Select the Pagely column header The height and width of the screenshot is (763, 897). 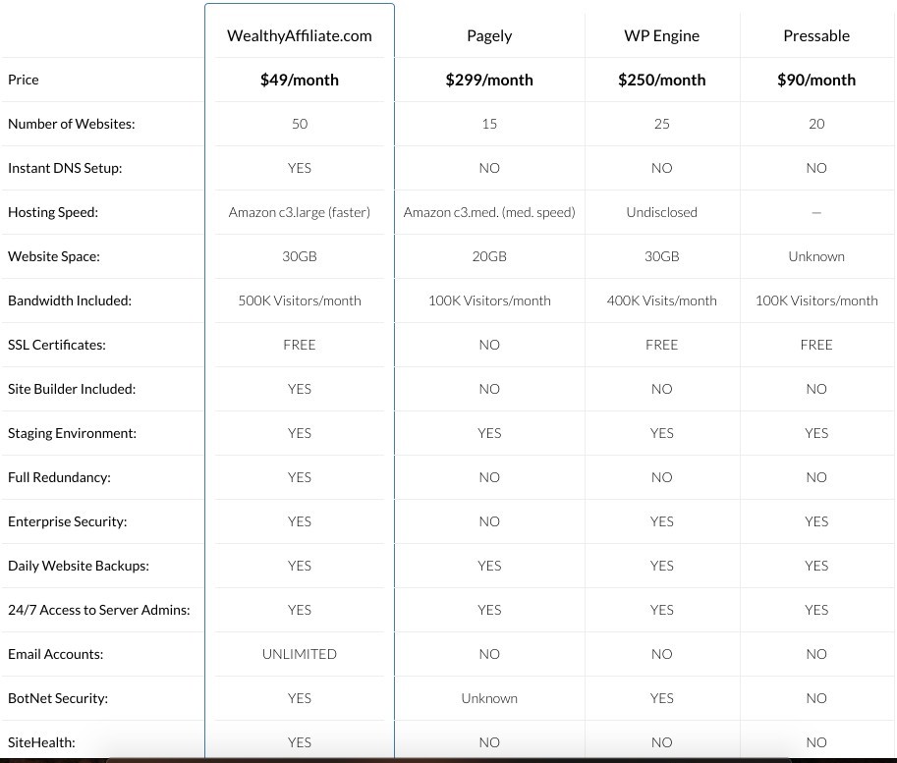click(489, 36)
